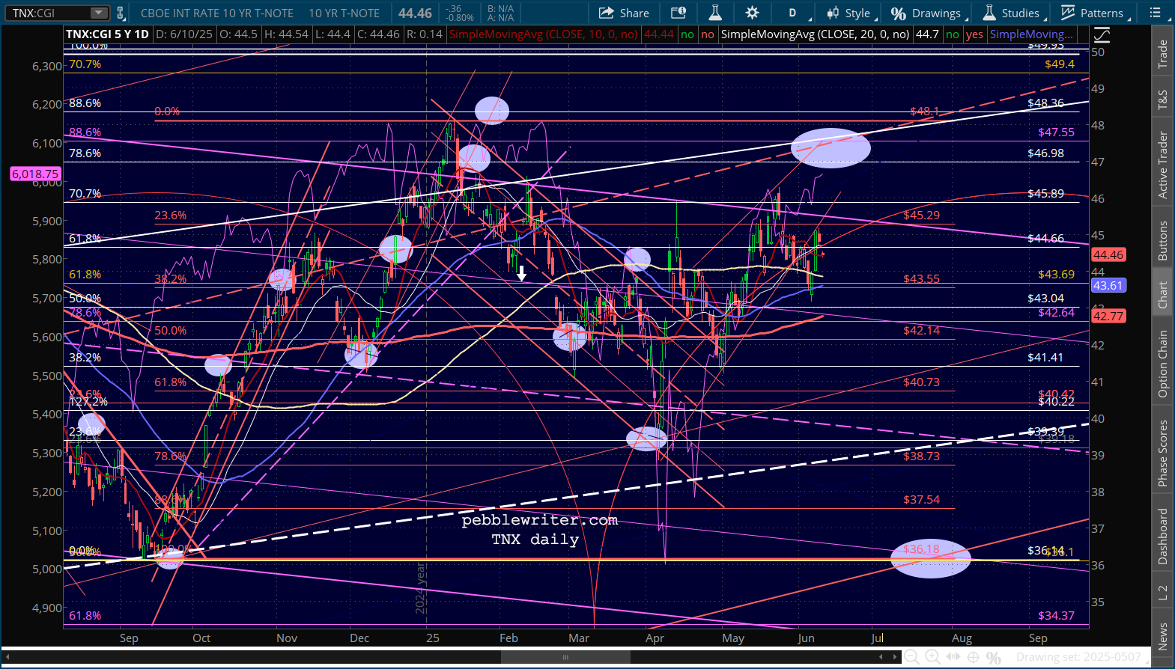
Task: Zoom in using the magnifier plus icon
Action: coord(932,657)
